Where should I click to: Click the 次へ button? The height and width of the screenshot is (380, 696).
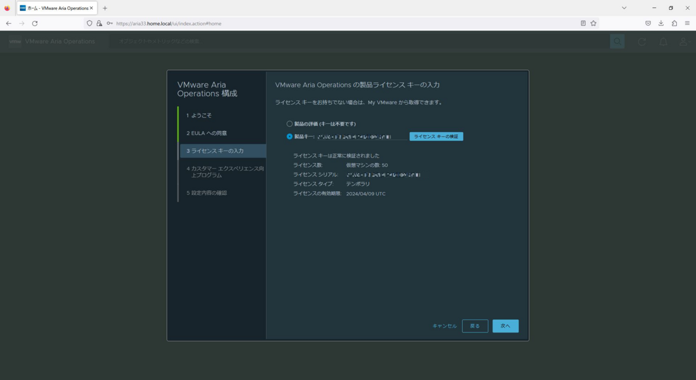[505, 326]
